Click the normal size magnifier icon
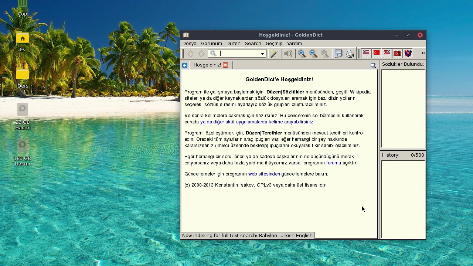The width and height of the screenshot is (473, 266). [325, 54]
